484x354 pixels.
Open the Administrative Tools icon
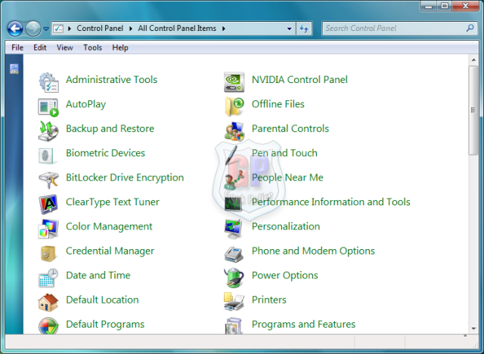click(48, 82)
